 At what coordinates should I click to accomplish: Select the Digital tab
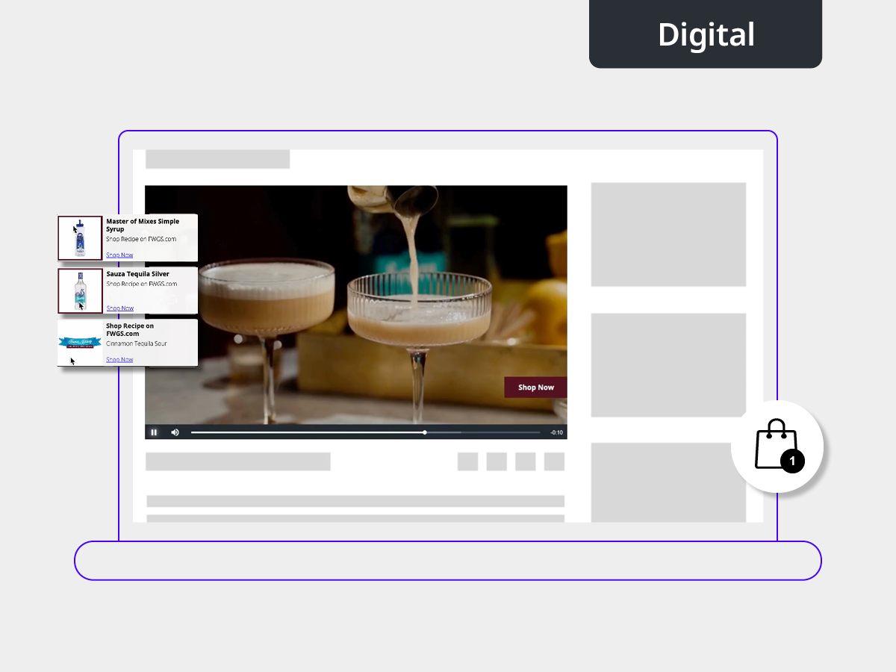click(x=706, y=34)
